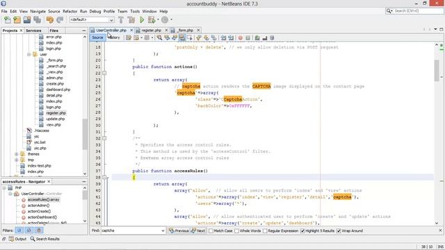Screen dimensions: 445x250
Task: Click the Comment editor toolbar icon
Action: [x=257, y=37]
